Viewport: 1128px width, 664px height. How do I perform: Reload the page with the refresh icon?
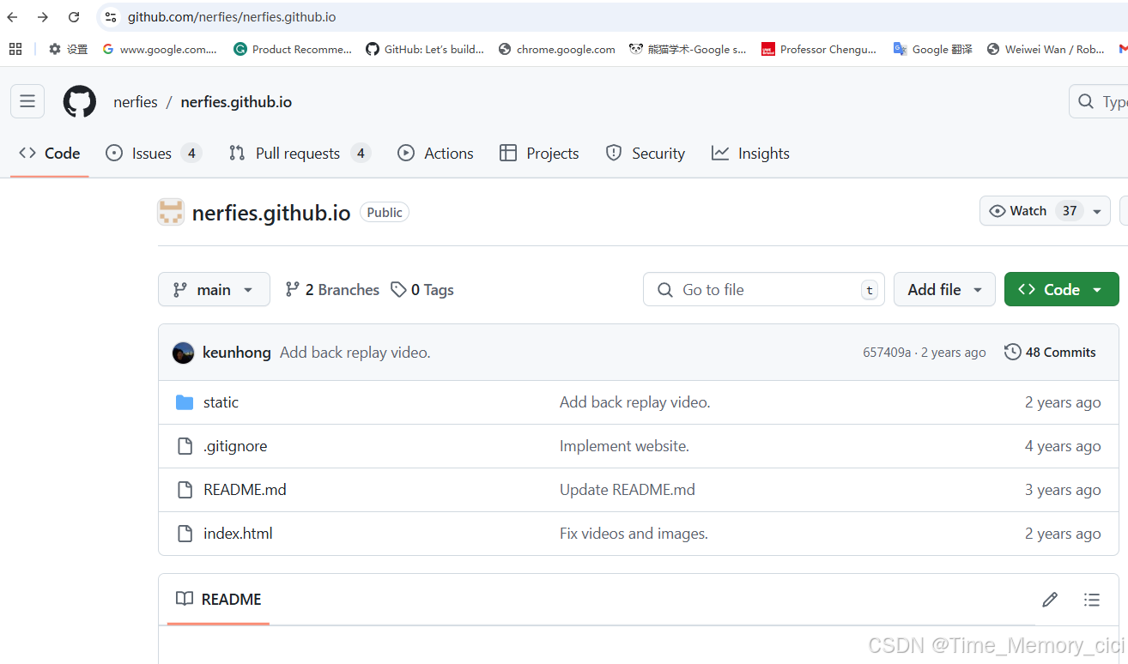pos(74,17)
